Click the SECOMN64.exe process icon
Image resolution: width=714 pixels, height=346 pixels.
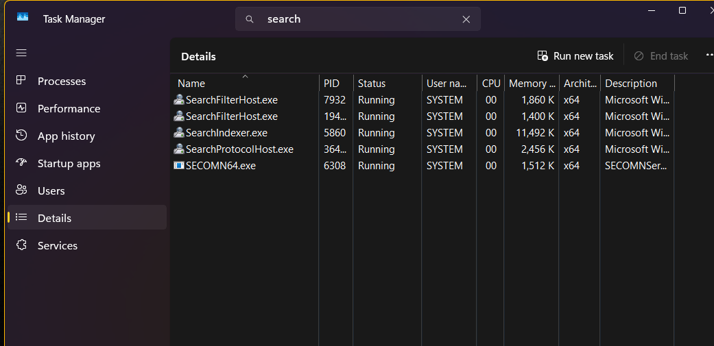pos(179,166)
